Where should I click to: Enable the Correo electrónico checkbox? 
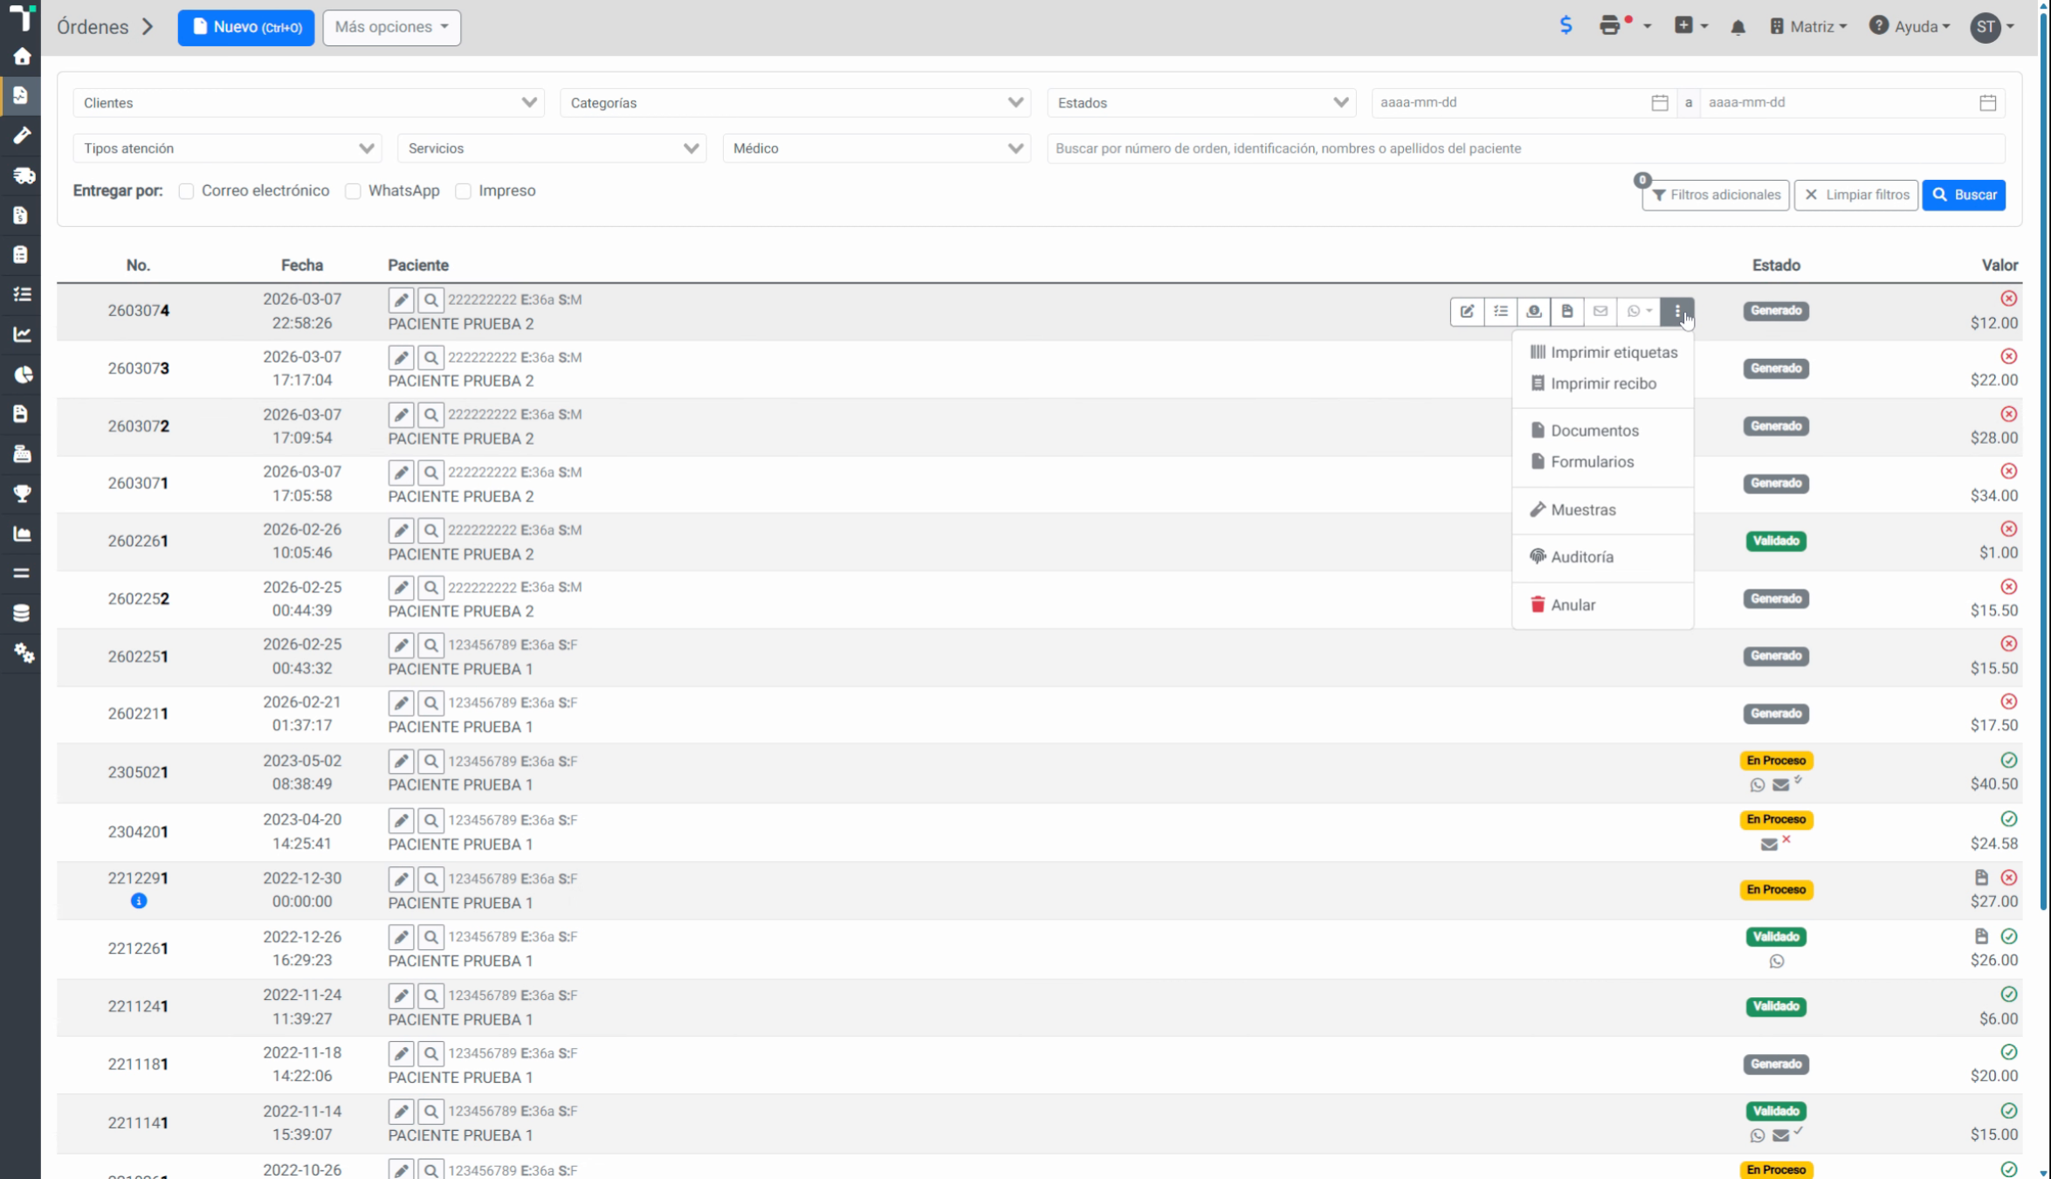coord(186,191)
